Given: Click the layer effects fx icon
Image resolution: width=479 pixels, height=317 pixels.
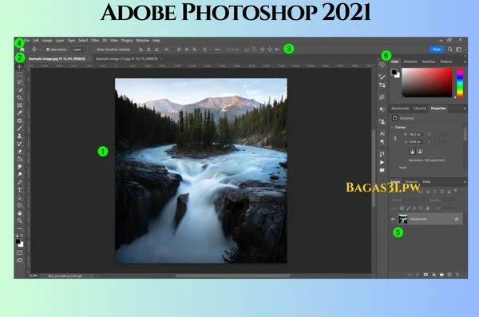Looking at the screenshot, I should pos(418,275).
